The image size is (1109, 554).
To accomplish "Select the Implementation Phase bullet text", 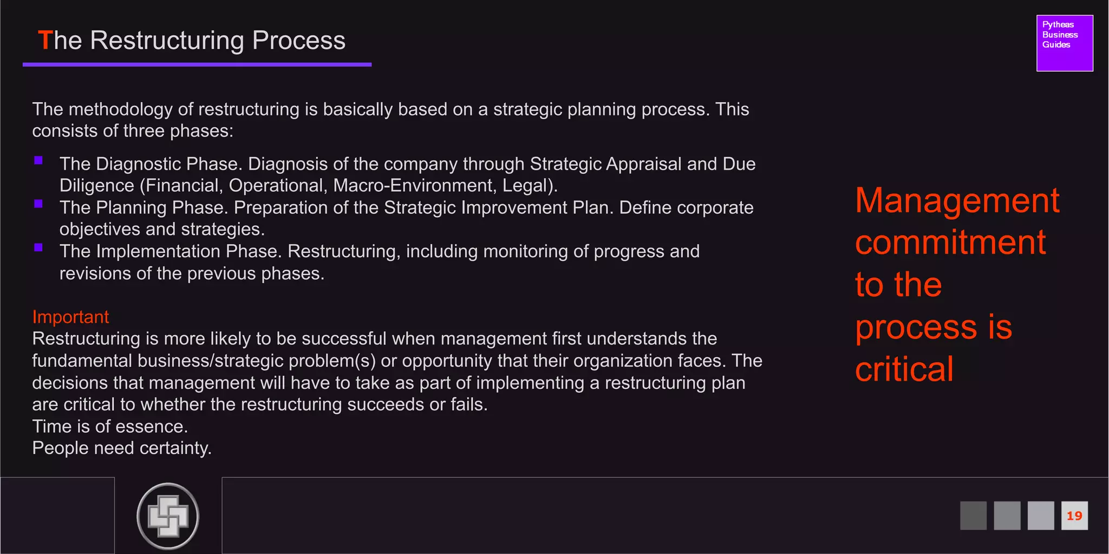I will (x=379, y=262).
